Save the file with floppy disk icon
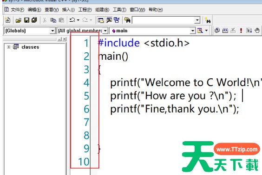 (26, 20)
